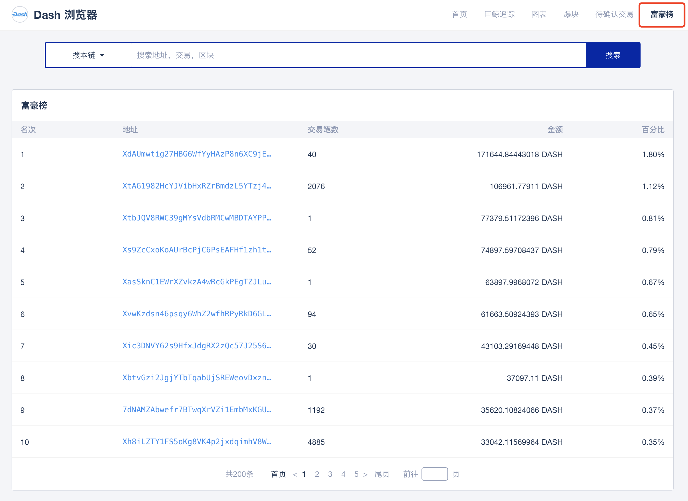The width and height of the screenshot is (688, 501).
Task: Click transaction count 2076
Action: [x=316, y=186]
